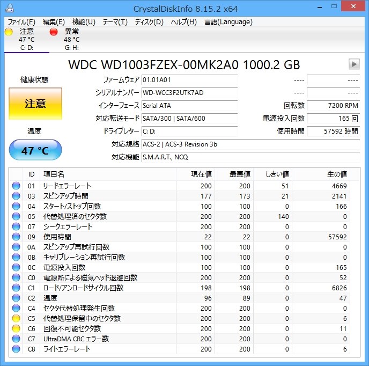
Task: Click the 47 °C temperature button
Action: (35, 150)
